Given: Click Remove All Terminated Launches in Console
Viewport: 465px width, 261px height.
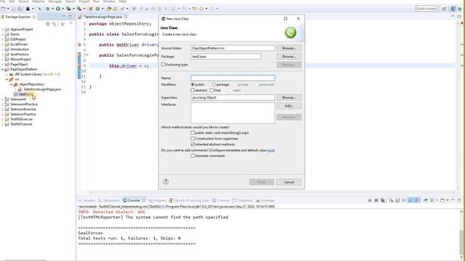Looking at the screenshot, I should click(x=383, y=200).
